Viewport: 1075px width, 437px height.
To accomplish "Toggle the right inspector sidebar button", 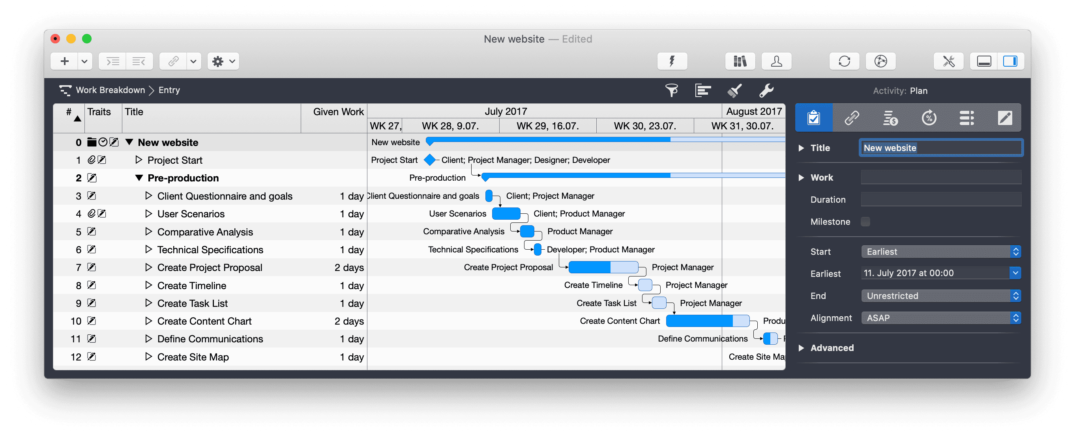I will pyautogui.click(x=1010, y=62).
